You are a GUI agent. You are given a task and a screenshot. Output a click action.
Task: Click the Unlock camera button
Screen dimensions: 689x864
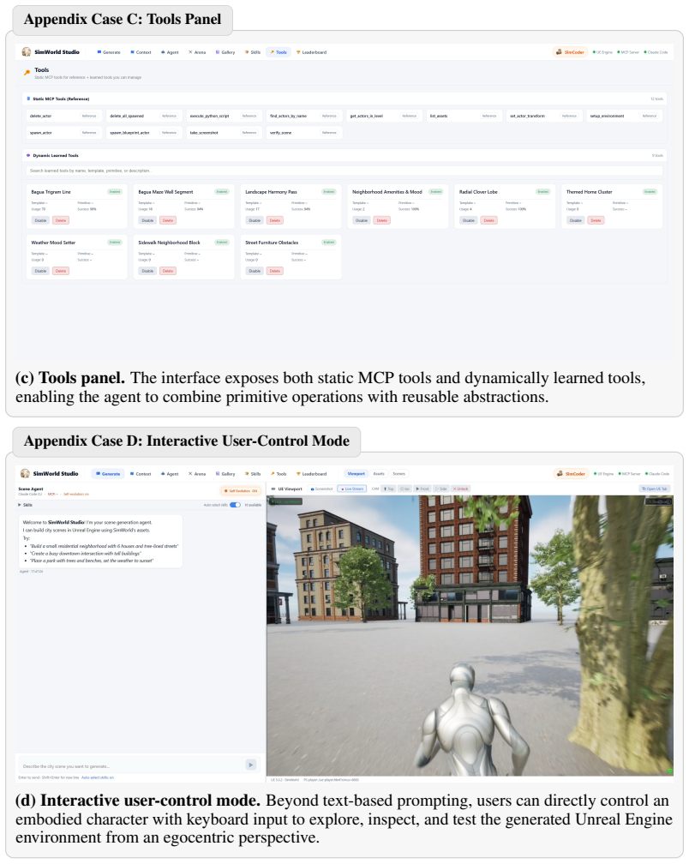460,489
